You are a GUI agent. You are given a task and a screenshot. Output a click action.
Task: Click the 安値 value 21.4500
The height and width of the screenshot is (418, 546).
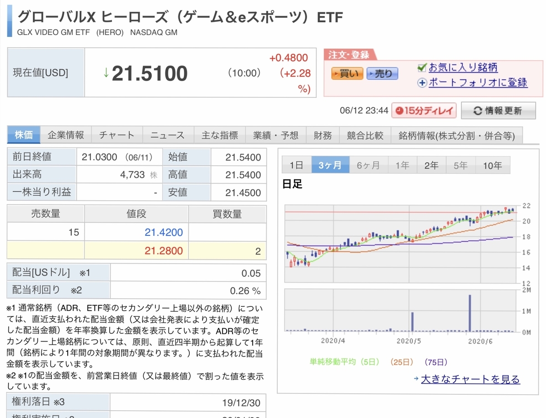(x=243, y=193)
